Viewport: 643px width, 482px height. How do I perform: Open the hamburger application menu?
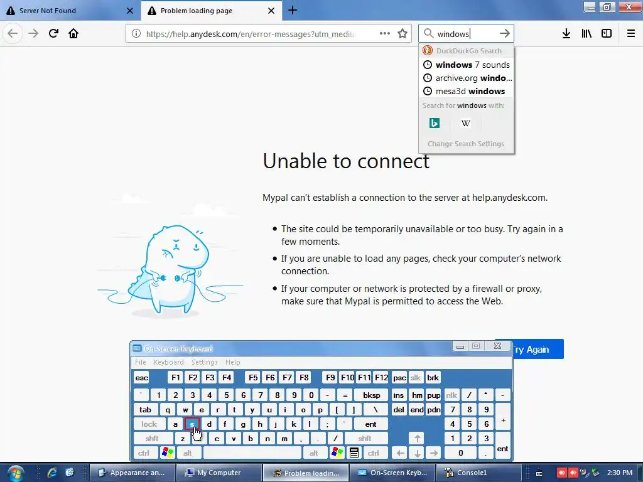click(x=631, y=34)
